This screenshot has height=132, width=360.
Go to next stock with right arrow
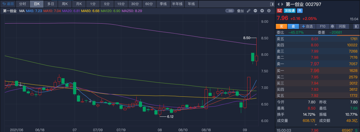coord(282,4)
